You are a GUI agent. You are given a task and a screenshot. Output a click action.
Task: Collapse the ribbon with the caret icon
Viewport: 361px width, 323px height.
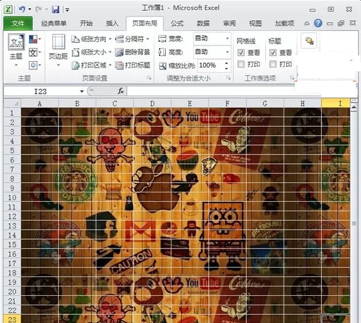click(307, 23)
